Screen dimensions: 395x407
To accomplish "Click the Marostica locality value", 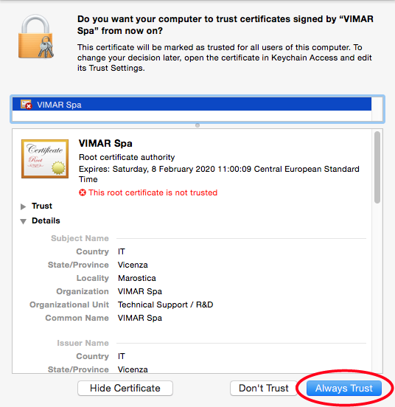I will coord(137,278).
